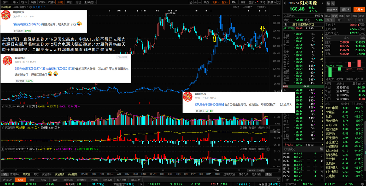
Task: Switch to 月线 monthly chart
Action: coord(78,2)
